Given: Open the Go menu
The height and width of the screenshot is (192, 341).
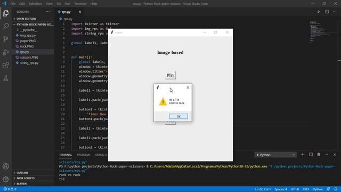Looking at the screenshot, I should [x=59, y=4].
